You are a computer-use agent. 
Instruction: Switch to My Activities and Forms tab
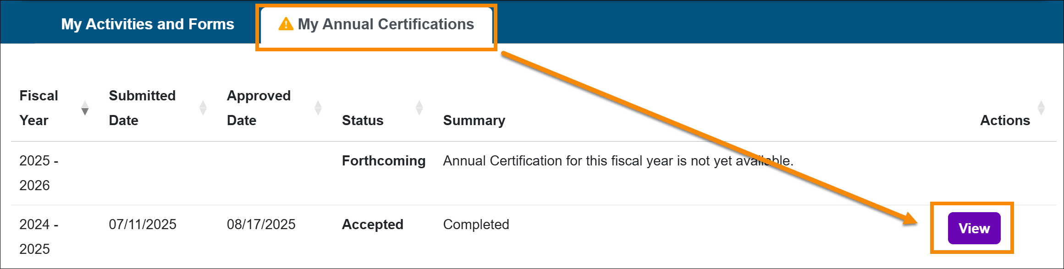click(x=148, y=24)
